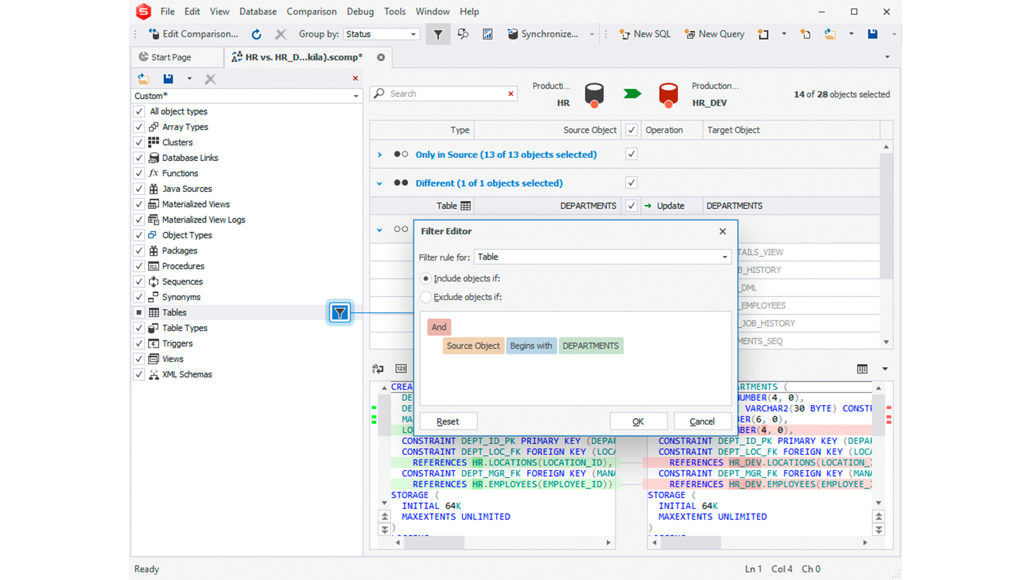Refresh the schema comparison results

[x=256, y=34]
